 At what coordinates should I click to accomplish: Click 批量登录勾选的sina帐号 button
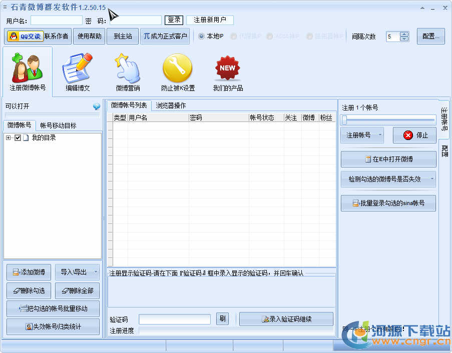388,203
